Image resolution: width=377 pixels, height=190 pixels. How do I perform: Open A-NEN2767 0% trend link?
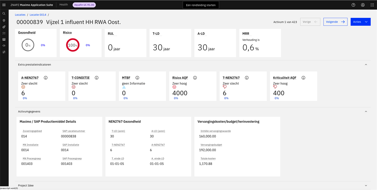click(x=25, y=98)
